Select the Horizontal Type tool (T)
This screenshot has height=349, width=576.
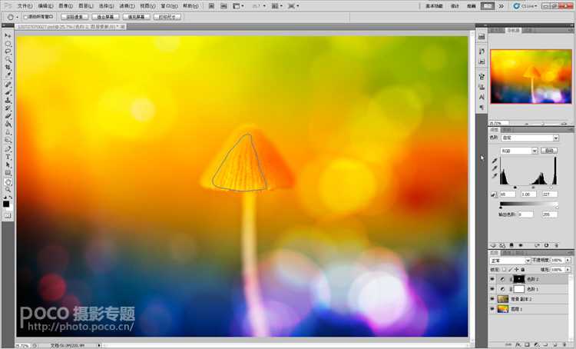[x=8, y=157]
